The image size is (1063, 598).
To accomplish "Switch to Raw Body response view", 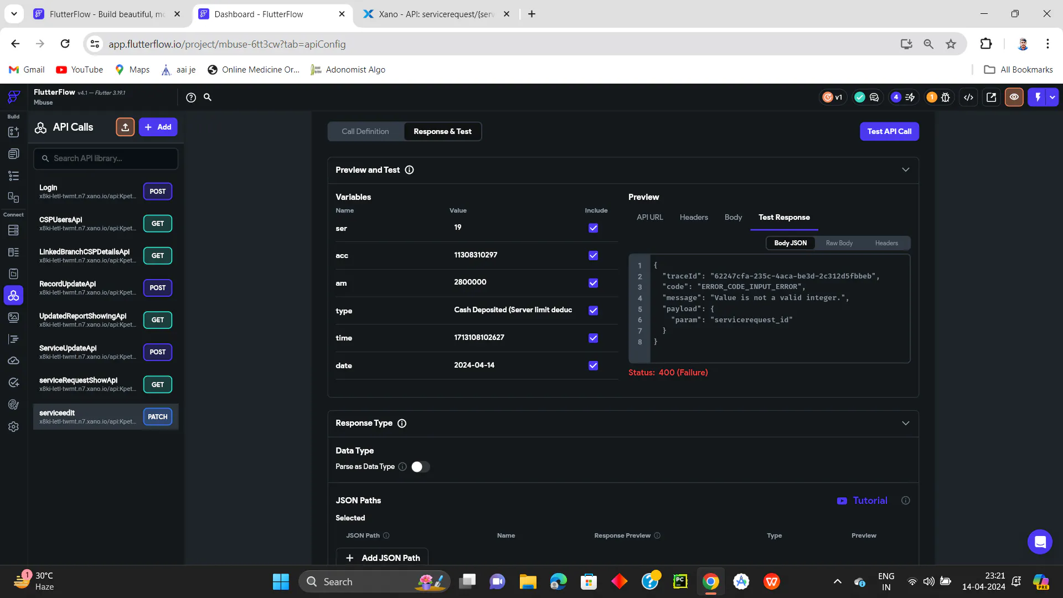I will pos(839,243).
